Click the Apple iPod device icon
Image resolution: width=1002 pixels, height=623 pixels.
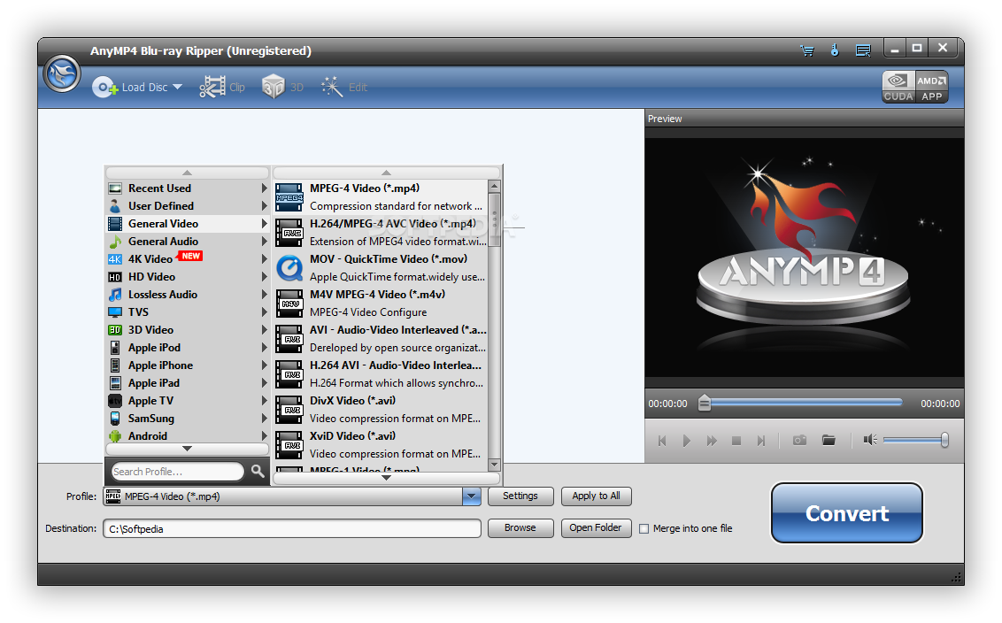click(115, 348)
